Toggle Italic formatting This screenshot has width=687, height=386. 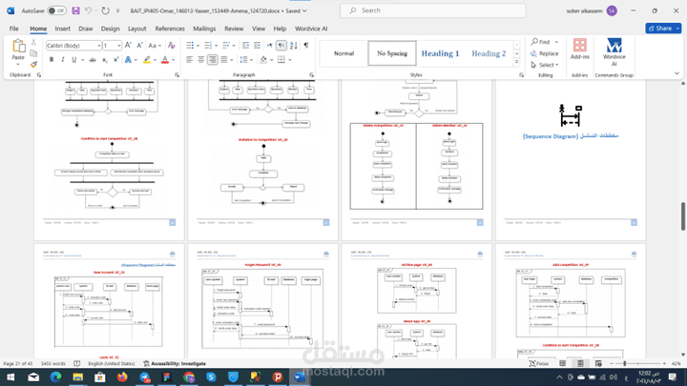[63, 59]
